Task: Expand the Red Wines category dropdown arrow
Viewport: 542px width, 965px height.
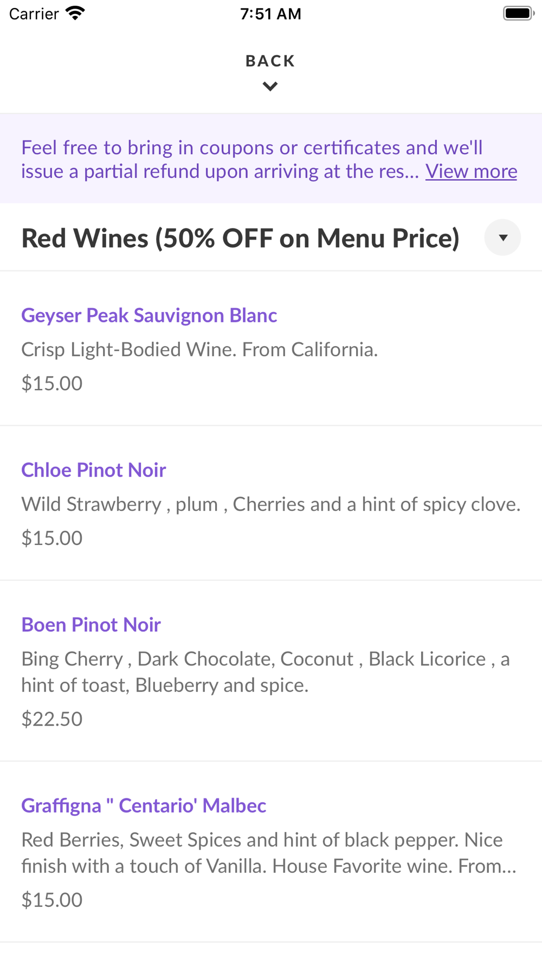Action: pos(502,238)
